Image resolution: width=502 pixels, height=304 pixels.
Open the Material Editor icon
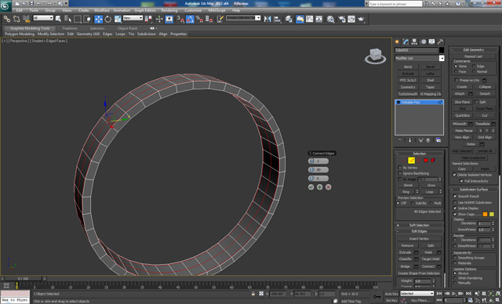pyautogui.click(x=330, y=19)
